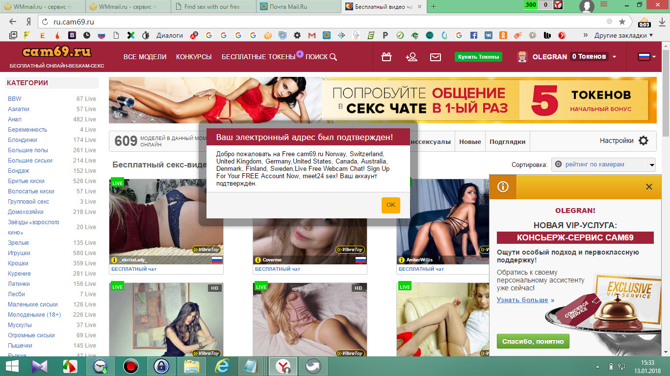Select the Подглядки filter tab
Viewport: 670px width, 376px height.
[x=507, y=141]
